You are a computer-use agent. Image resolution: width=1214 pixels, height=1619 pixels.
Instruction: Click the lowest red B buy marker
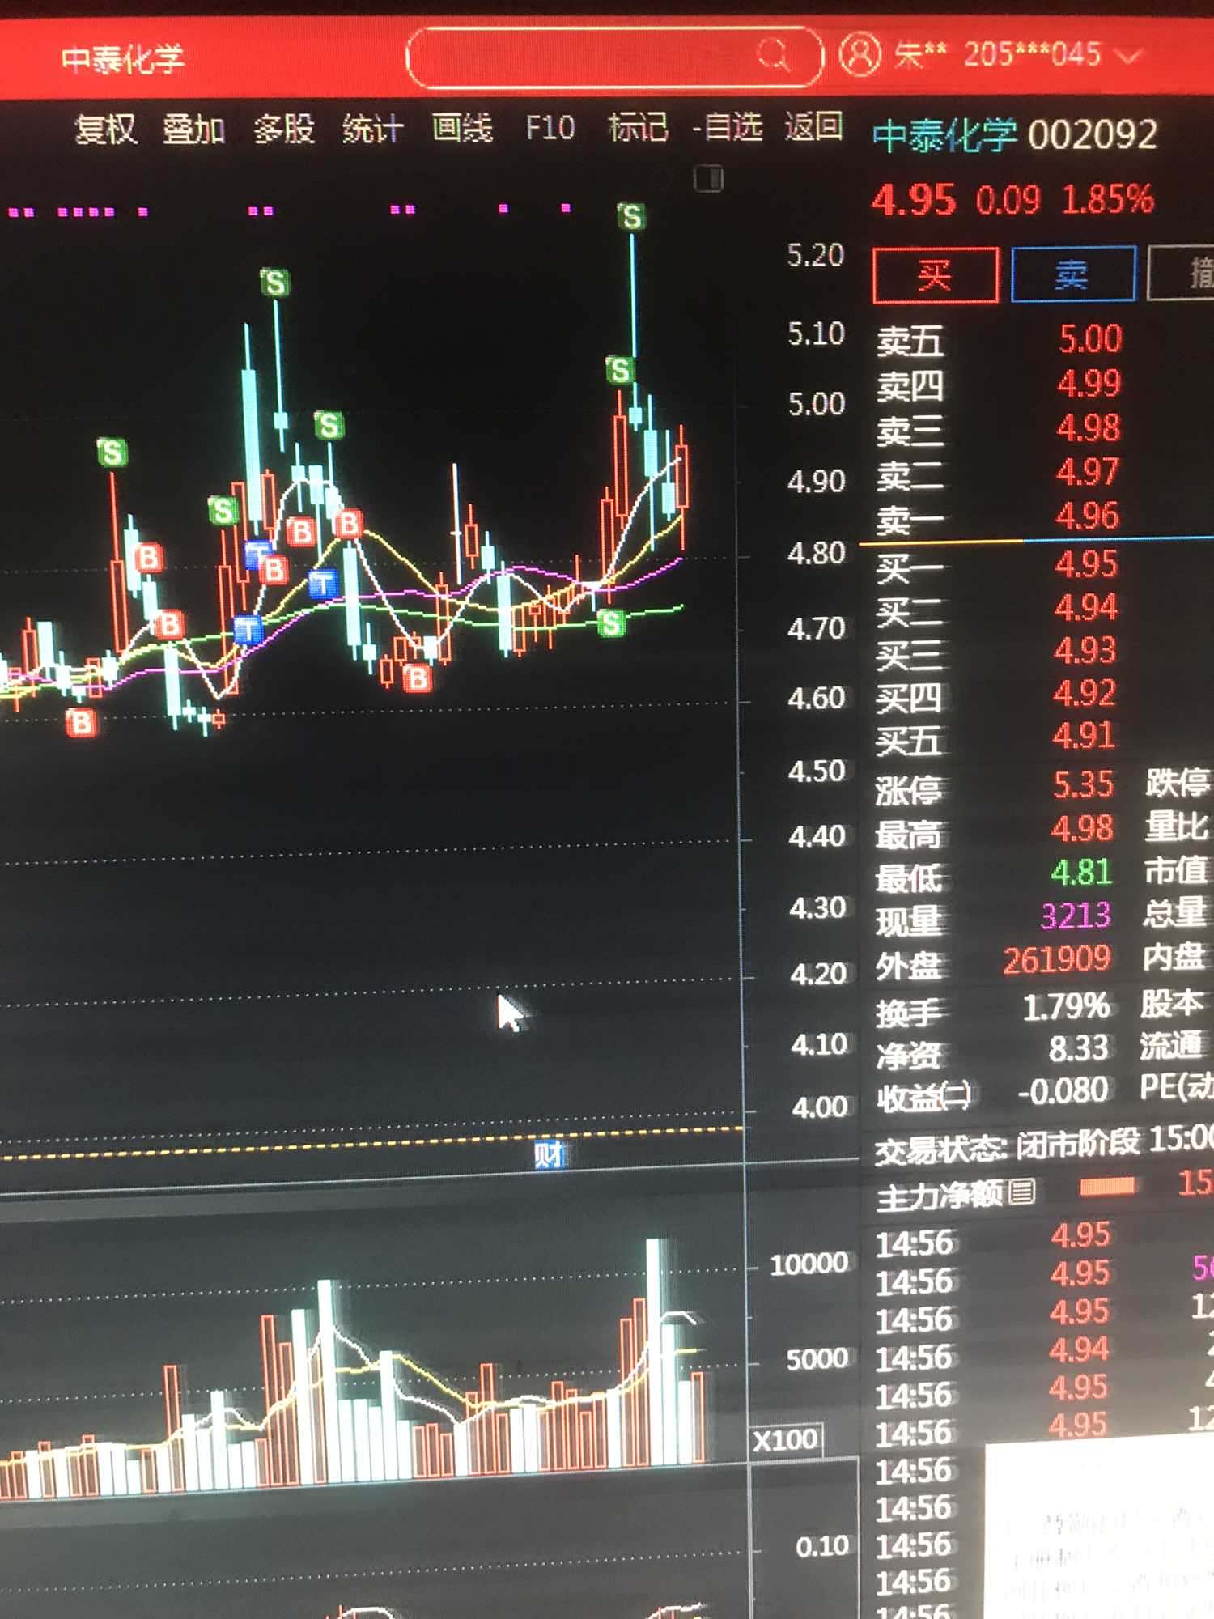(81, 722)
